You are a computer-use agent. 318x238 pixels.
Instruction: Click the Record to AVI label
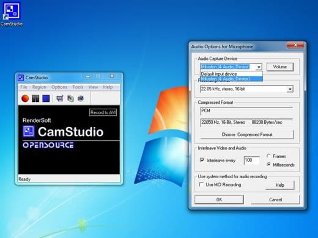pos(103,112)
